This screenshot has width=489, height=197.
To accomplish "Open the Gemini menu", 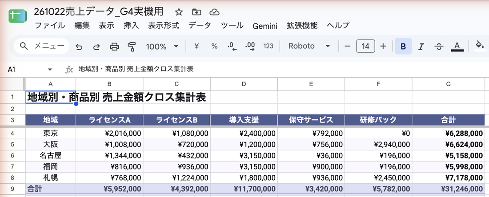I will pyautogui.click(x=265, y=26).
